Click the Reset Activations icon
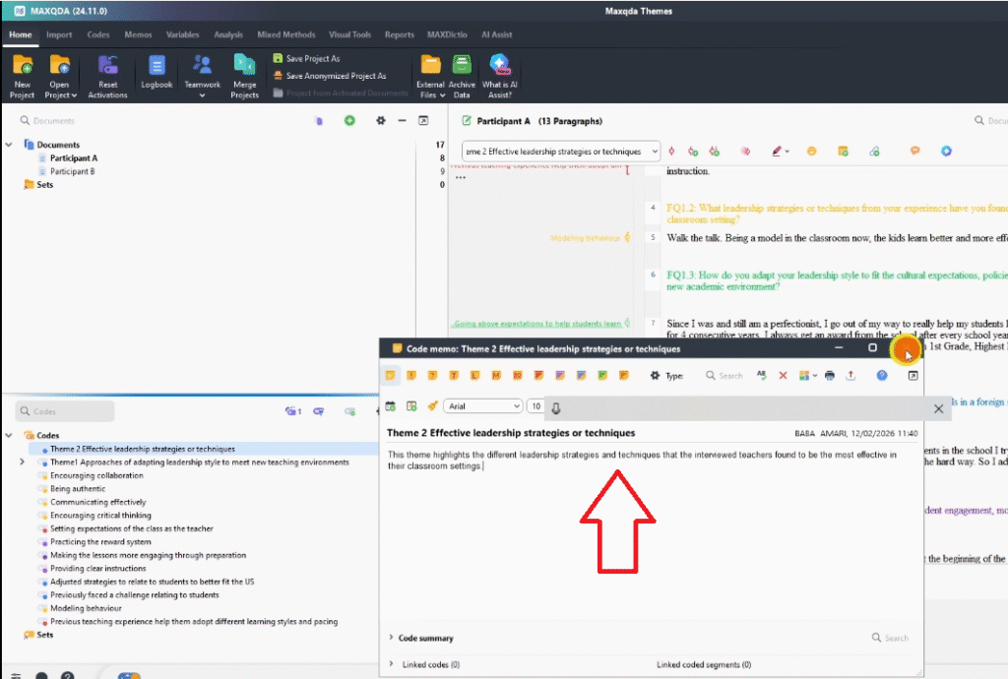Image resolution: width=1008 pixels, height=679 pixels. click(107, 67)
